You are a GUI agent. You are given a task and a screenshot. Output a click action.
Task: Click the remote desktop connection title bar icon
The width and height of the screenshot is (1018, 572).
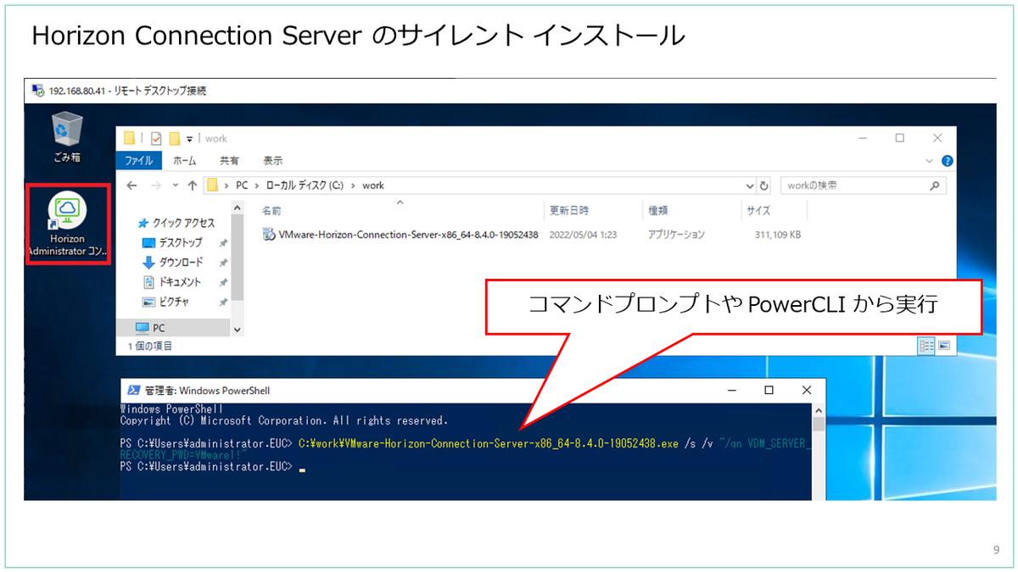[x=37, y=90]
